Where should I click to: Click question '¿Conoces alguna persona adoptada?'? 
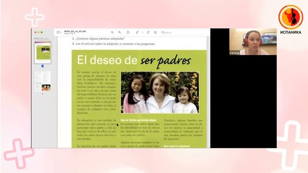point(100,38)
